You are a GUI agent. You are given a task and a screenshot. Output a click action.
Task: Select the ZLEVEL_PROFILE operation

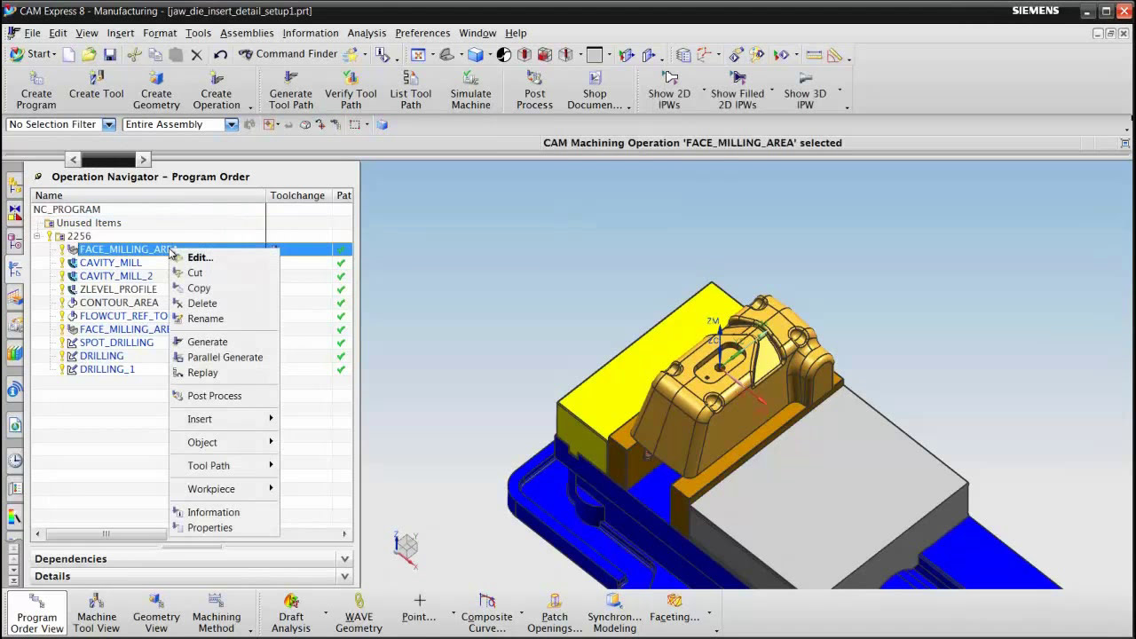point(118,289)
